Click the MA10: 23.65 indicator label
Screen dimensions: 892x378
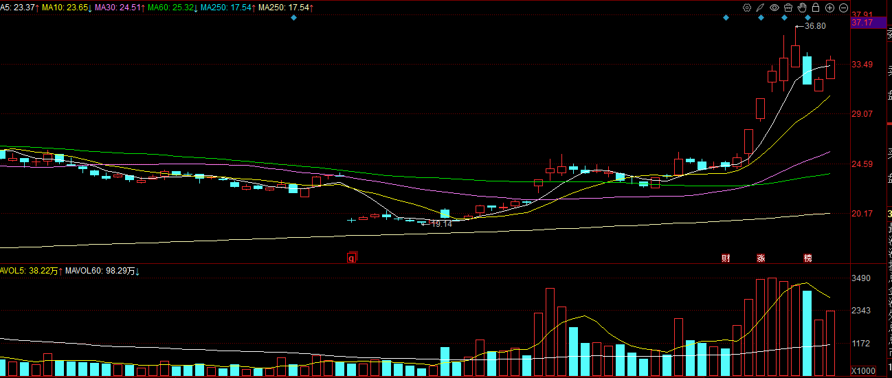point(68,8)
